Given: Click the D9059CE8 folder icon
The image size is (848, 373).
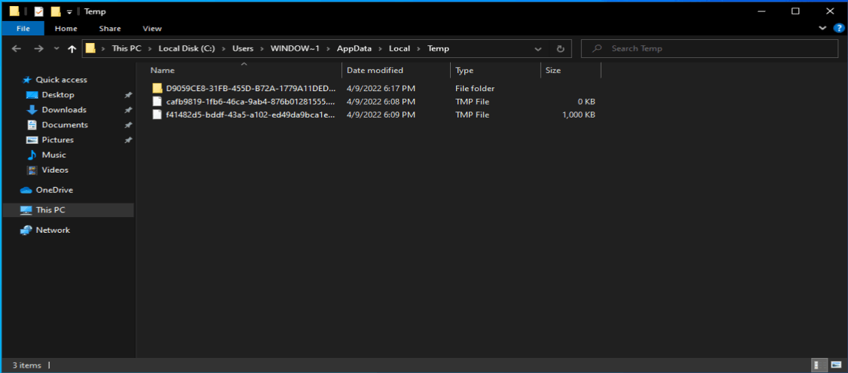Looking at the screenshot, I should click(x=158, y=88).
